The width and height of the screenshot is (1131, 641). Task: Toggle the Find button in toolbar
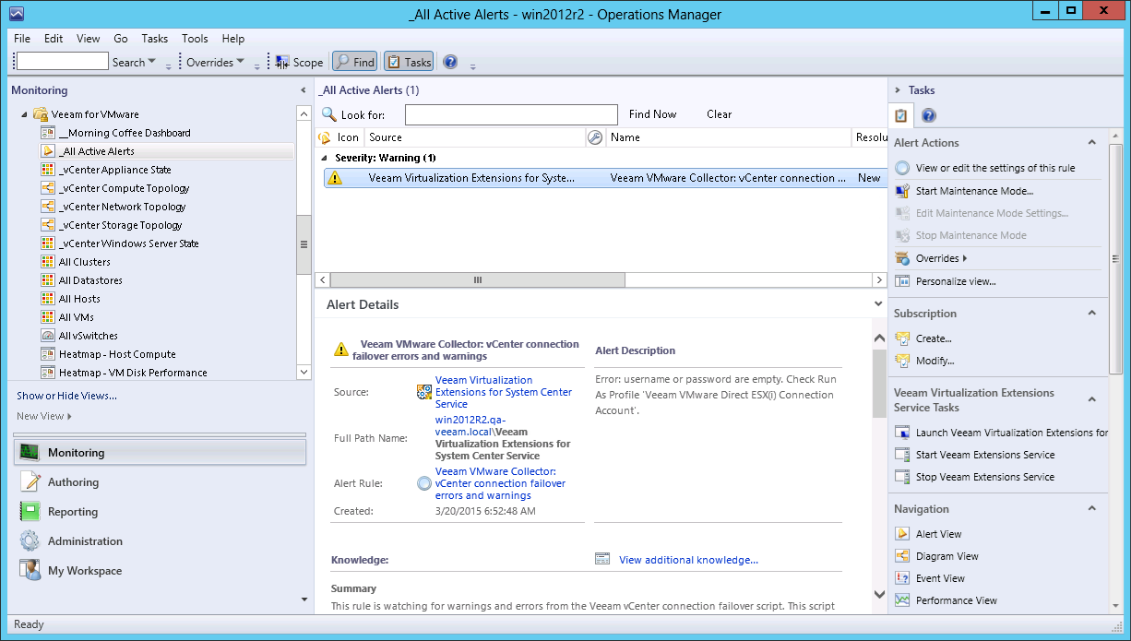pos(354,62)
